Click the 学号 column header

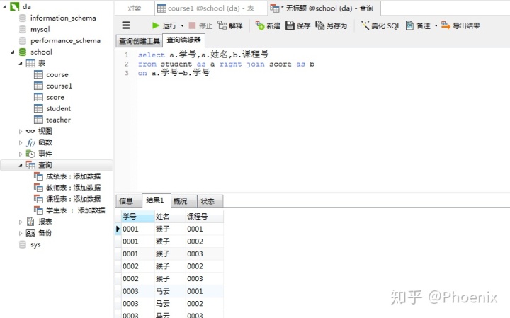[138, 216]
